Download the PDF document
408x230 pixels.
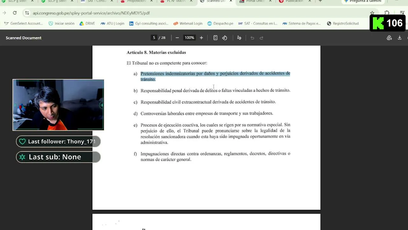(x=399, y=38)
